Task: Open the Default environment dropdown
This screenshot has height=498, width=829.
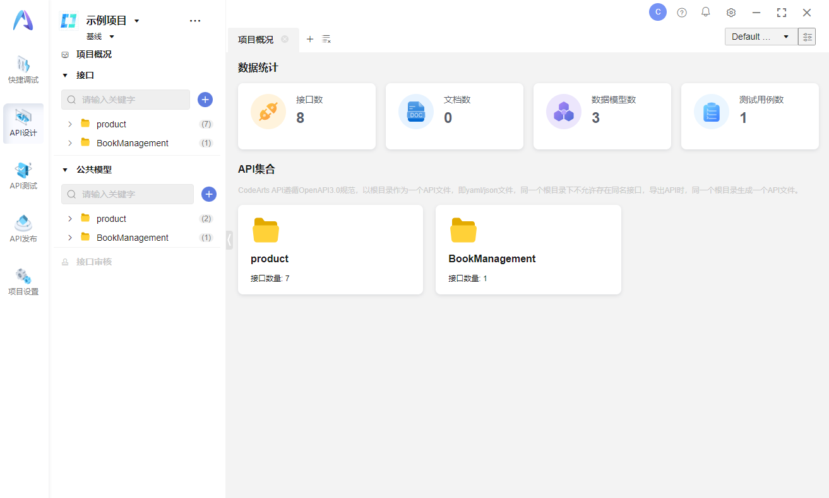Action: (761, 37)
